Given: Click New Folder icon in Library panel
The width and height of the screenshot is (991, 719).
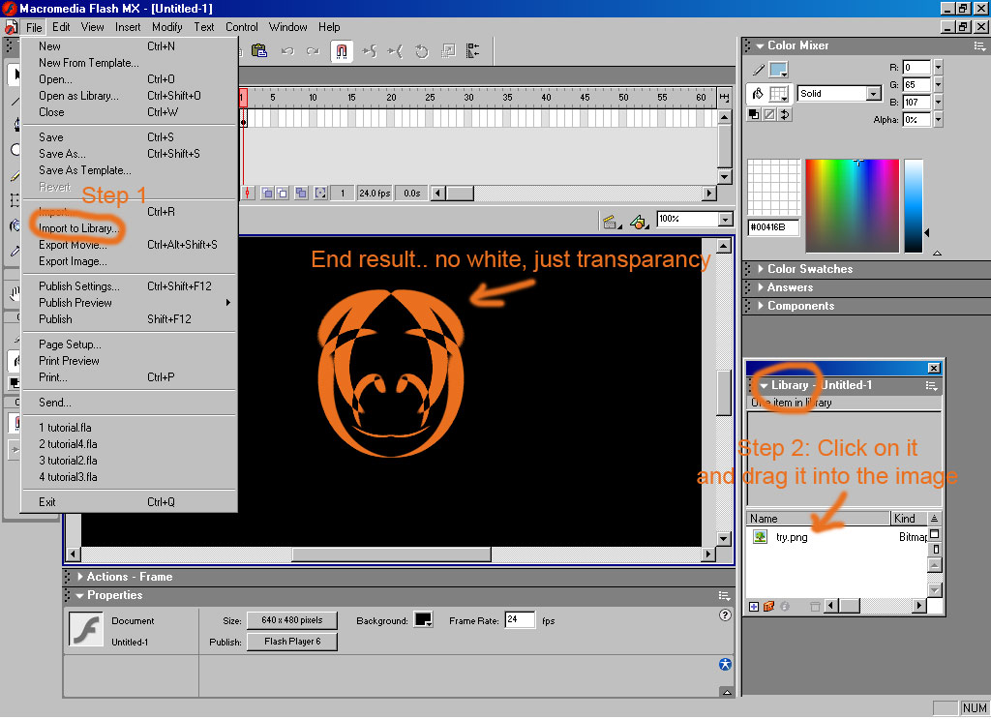Looking at the screenshot, I should (769, 607).
